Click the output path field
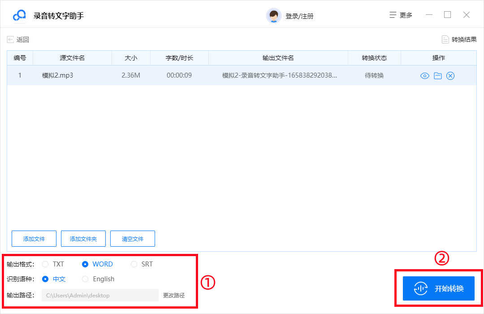484x314 pixels. coord(100,296)
